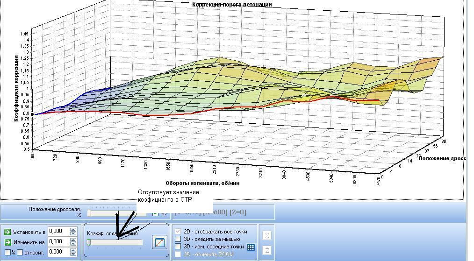Click the RPM axis label 2310
The height and width of the screenshot is (261, 474).
214,169
